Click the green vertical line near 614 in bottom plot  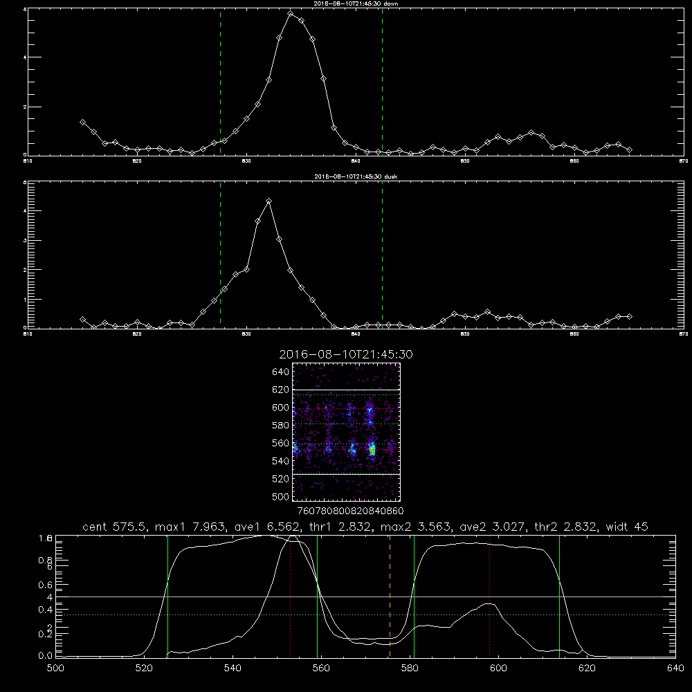559,597
